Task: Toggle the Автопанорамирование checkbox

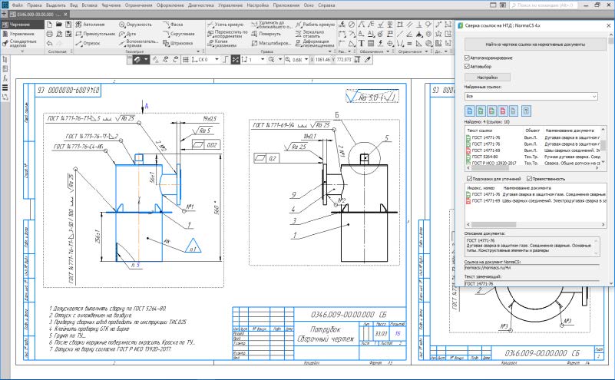Action: point(468,58)
